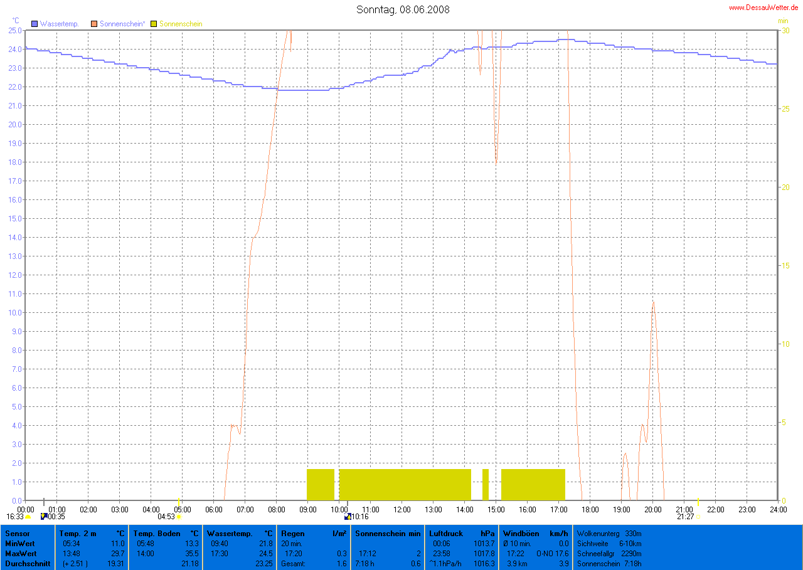
Task: Click the Temp. 2 m column header
Action: point(78,534)
